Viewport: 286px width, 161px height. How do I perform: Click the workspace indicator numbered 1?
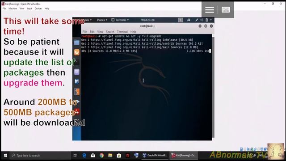(x=181, y=20)
